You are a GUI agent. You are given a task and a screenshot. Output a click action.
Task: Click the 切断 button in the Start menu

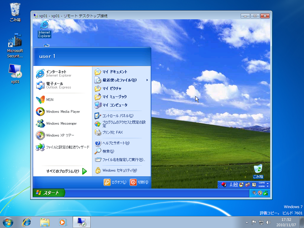pyautogui.click(x=139, y=182)
